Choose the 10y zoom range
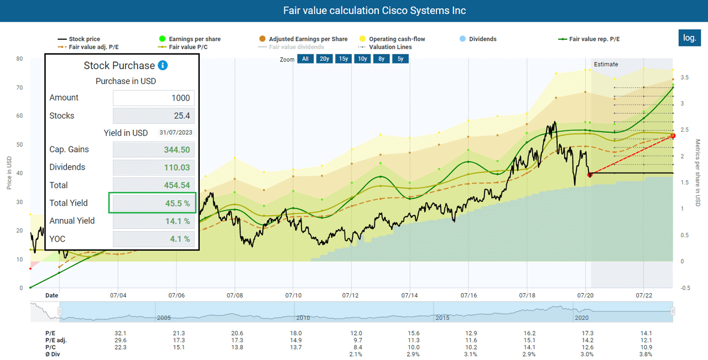This screenshot has width=708, height=360. (362, 59)
